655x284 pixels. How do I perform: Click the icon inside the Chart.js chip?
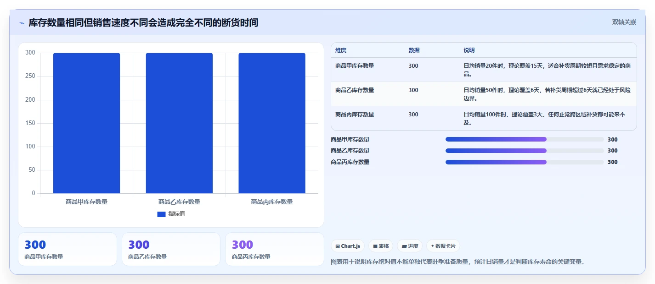point(338,246)
